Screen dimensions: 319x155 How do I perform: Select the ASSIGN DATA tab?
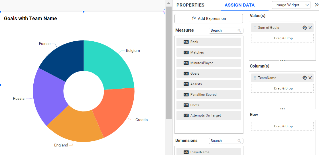coord(239,5)
